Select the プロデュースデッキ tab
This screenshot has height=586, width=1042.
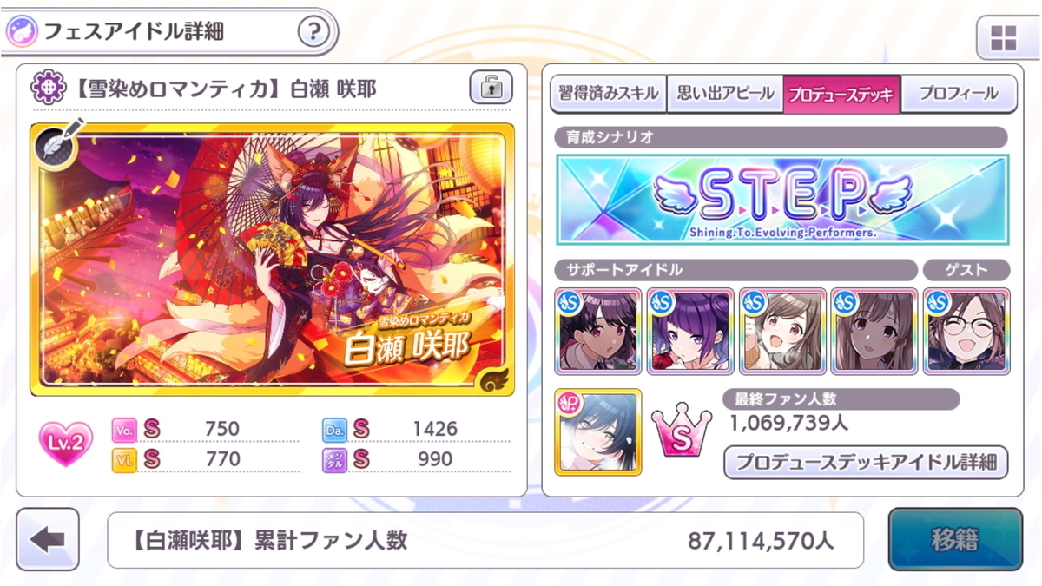(x=841, y=93)
